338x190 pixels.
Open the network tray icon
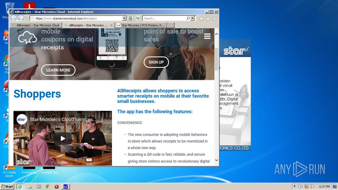[x=307, y=187]
